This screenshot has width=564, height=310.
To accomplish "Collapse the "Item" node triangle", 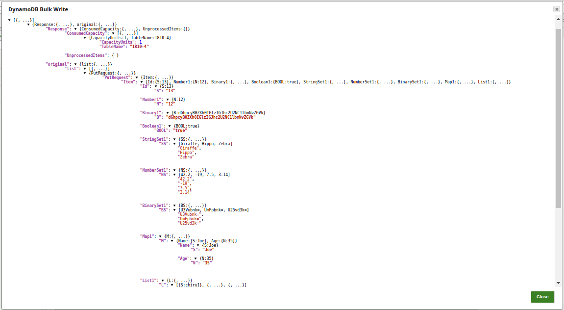I will point(141,82).
